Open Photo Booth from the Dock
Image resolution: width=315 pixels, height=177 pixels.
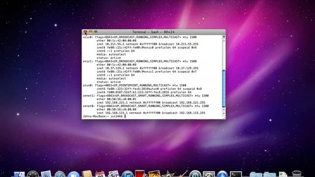[140, 174]
